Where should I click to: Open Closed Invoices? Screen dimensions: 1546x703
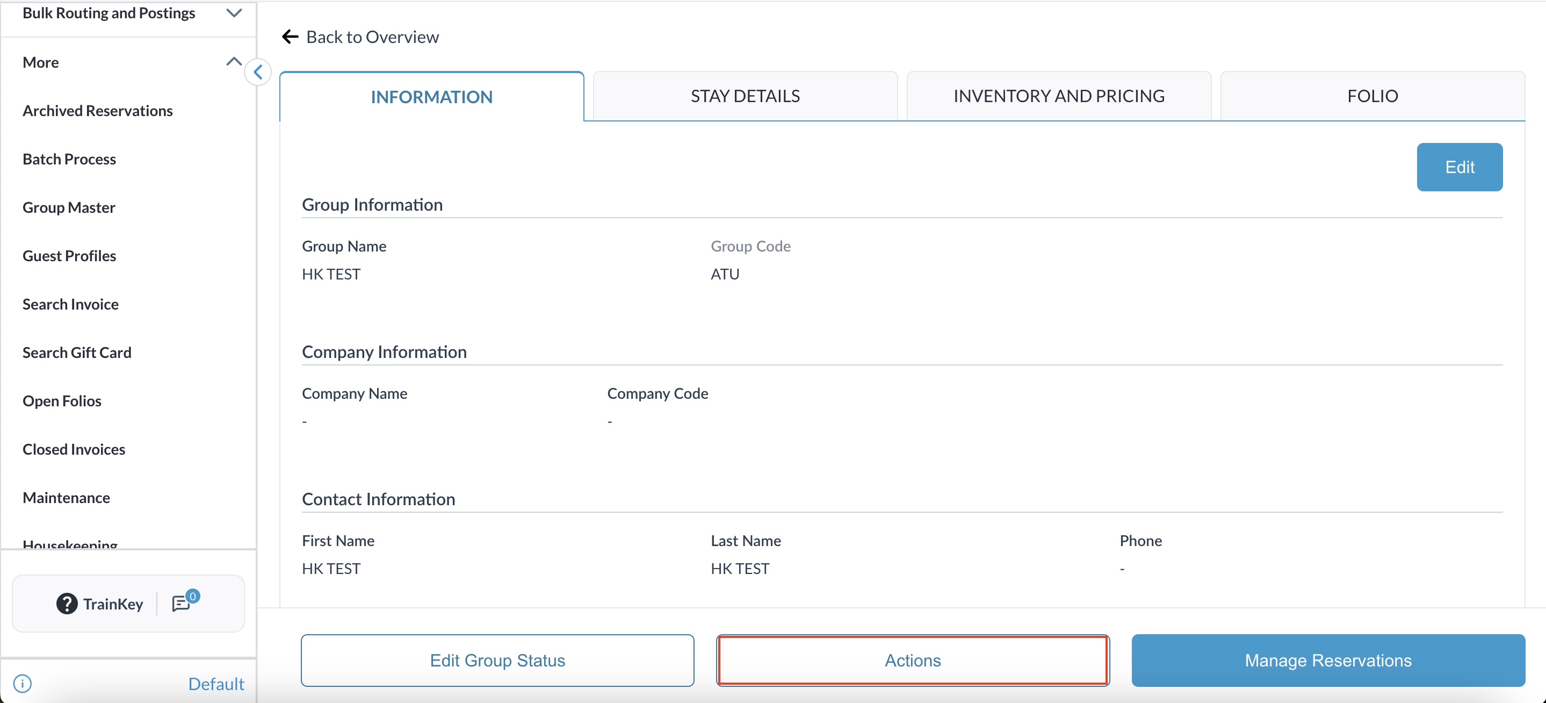75,449
